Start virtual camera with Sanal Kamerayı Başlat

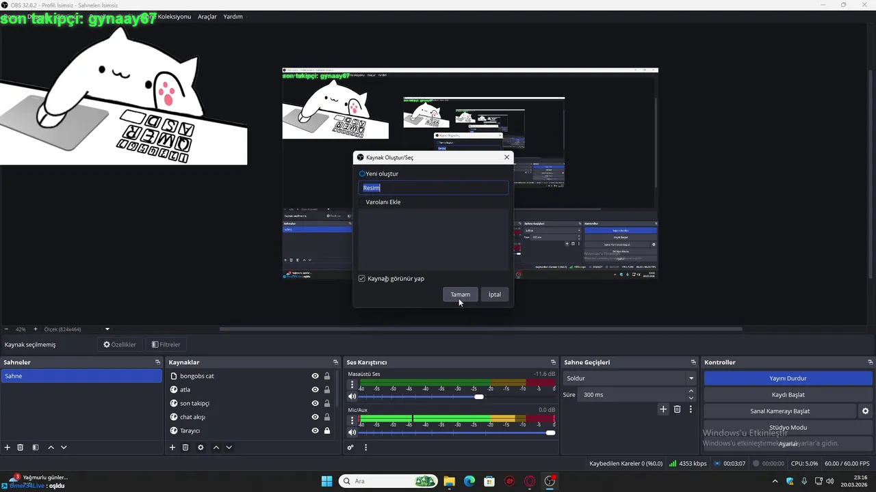tap(780, 411)
